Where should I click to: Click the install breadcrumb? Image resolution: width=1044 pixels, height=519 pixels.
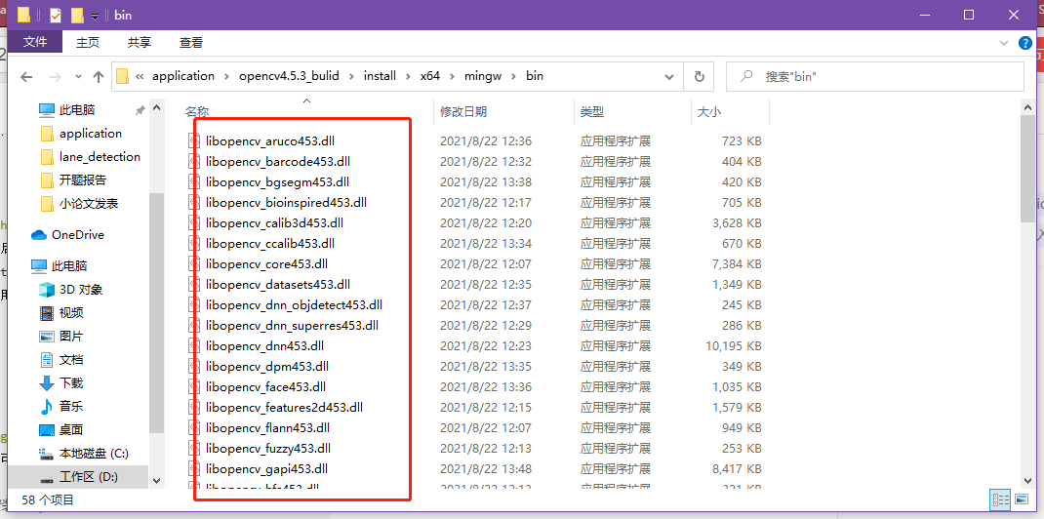point(380,76)
